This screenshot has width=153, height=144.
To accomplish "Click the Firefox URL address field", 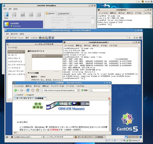I will pyautogui.click(x=59, y=90).
